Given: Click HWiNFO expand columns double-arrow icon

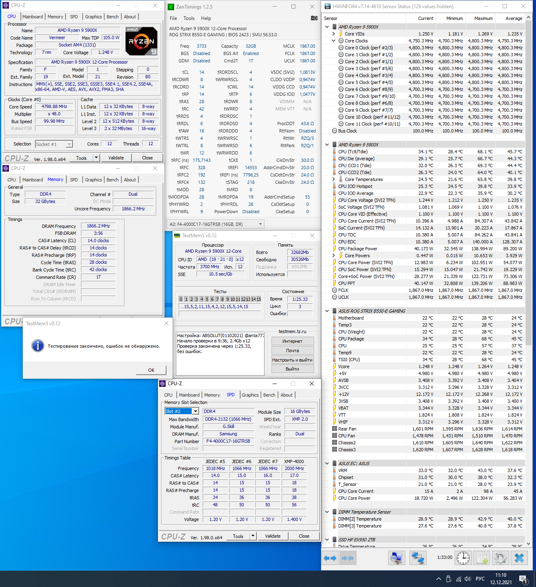Looking at the screenshot, I should click(x=330, y=558).
